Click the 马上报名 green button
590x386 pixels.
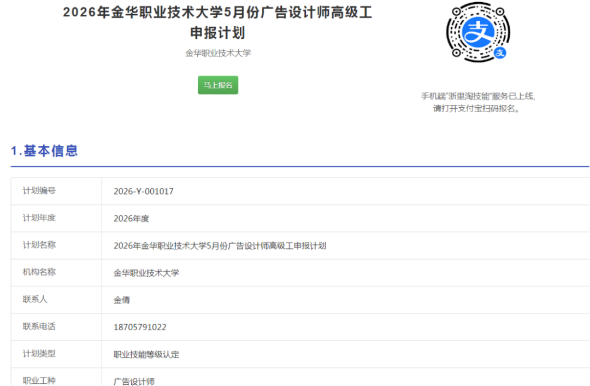(x=217, y=85)
